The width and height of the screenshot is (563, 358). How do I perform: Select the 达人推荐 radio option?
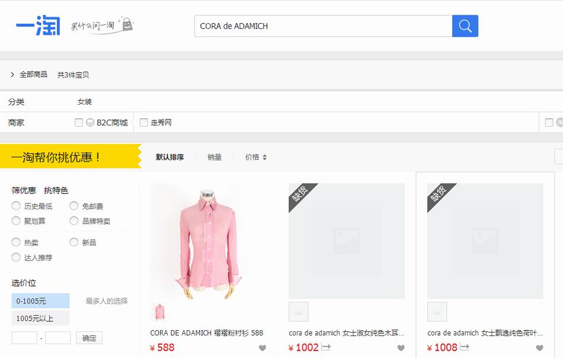(16, 257)
